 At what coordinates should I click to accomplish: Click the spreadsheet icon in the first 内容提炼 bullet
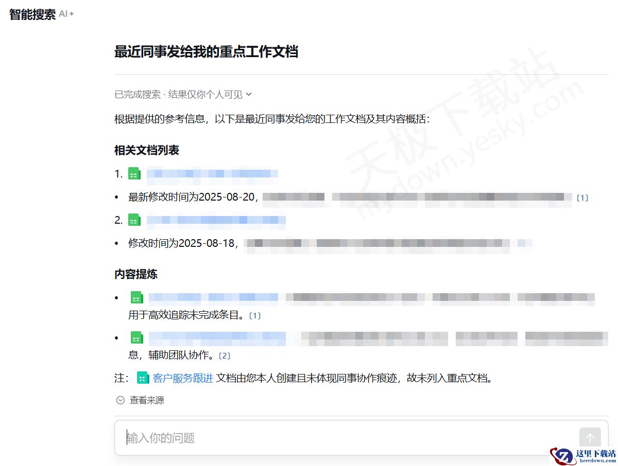[x=136, y=297]
